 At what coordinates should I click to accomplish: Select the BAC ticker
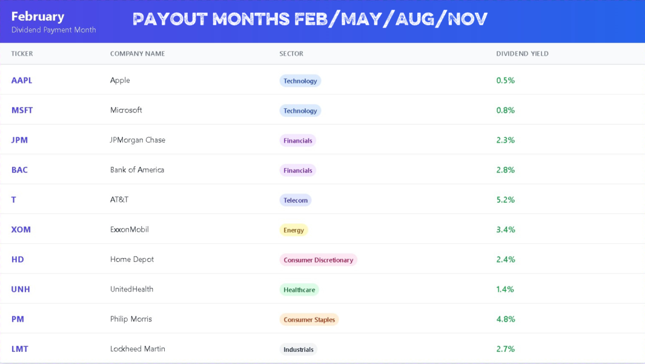[x=19, y=170]
